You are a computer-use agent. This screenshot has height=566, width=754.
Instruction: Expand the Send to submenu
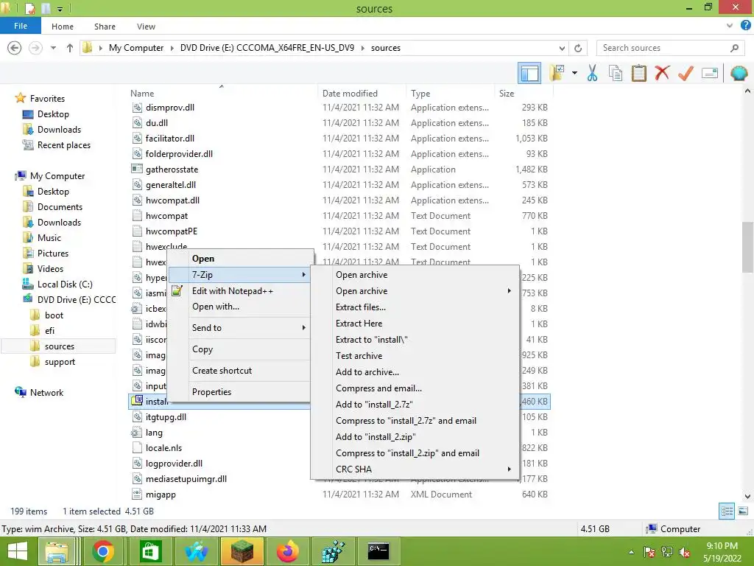pos(303,328)
